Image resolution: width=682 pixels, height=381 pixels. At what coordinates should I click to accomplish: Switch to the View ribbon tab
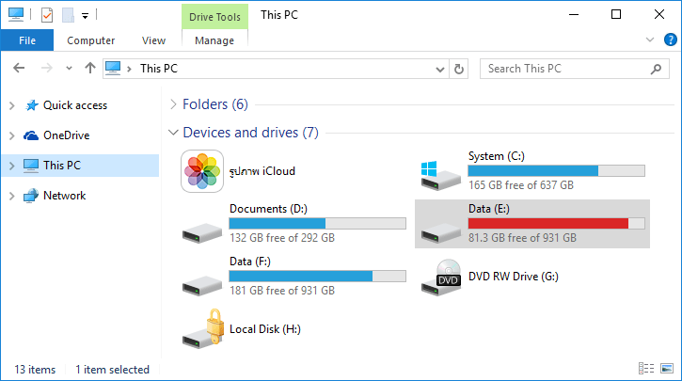pyautogui.click(x=153, y=40)
